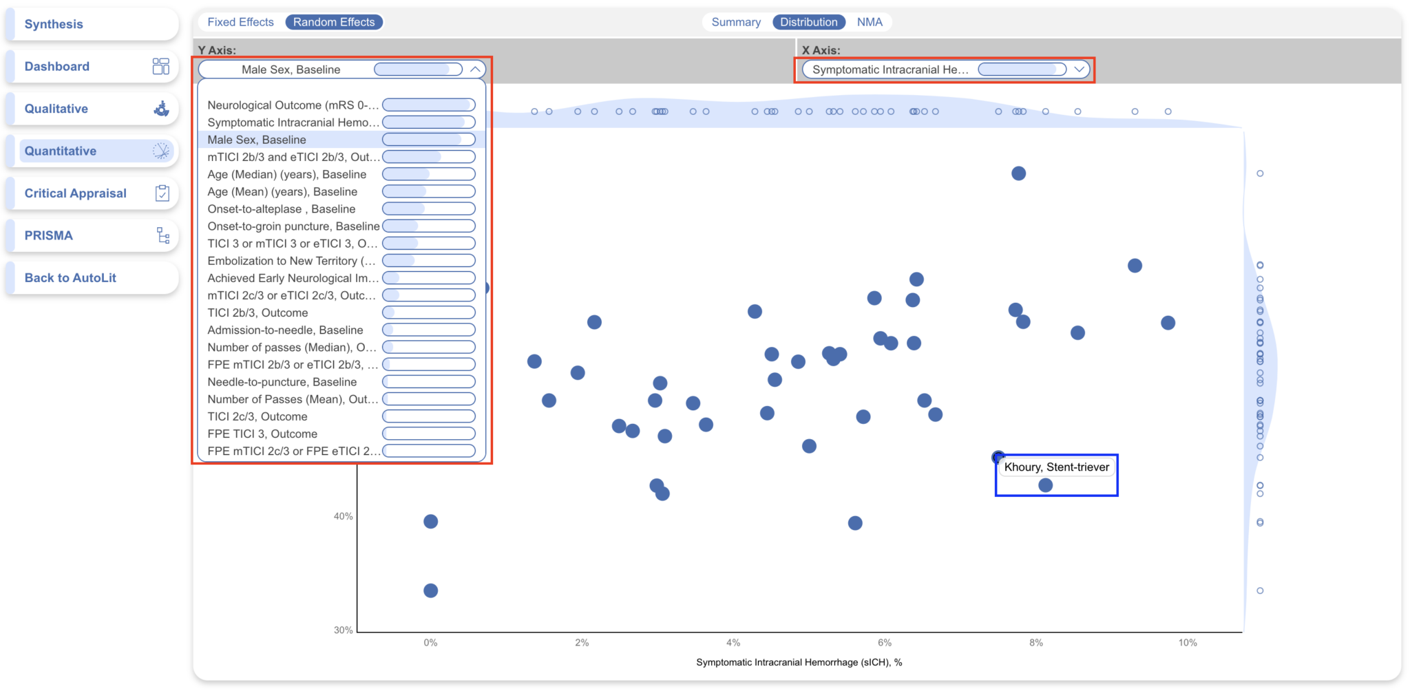Open the Distribution tab

coord(809,21)
